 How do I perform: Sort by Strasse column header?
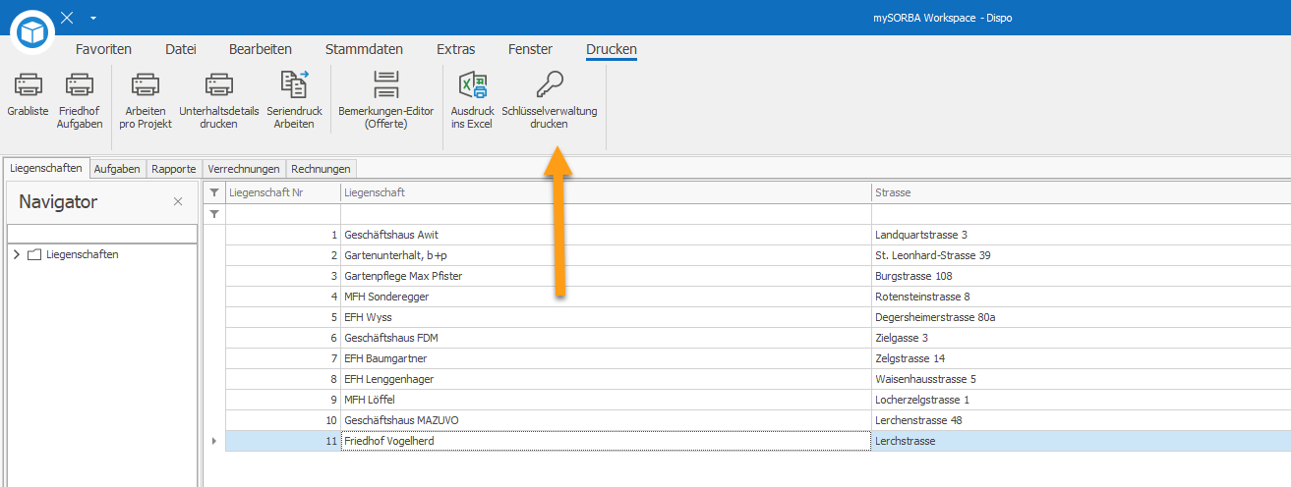tap(1082, 192)
